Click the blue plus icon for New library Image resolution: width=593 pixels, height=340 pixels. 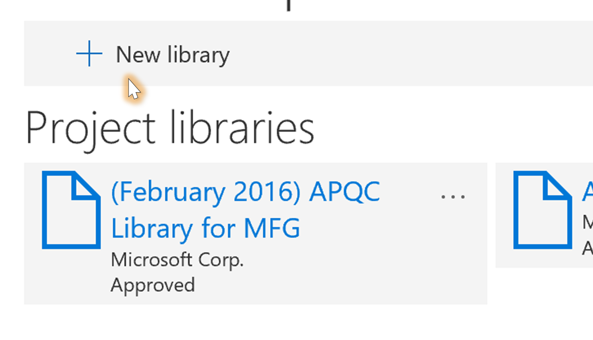point(89,54)
